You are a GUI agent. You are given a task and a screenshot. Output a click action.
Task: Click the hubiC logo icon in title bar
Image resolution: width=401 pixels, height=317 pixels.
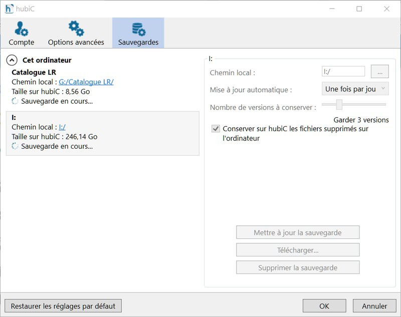pyautogui.click(x=9, y=9)
